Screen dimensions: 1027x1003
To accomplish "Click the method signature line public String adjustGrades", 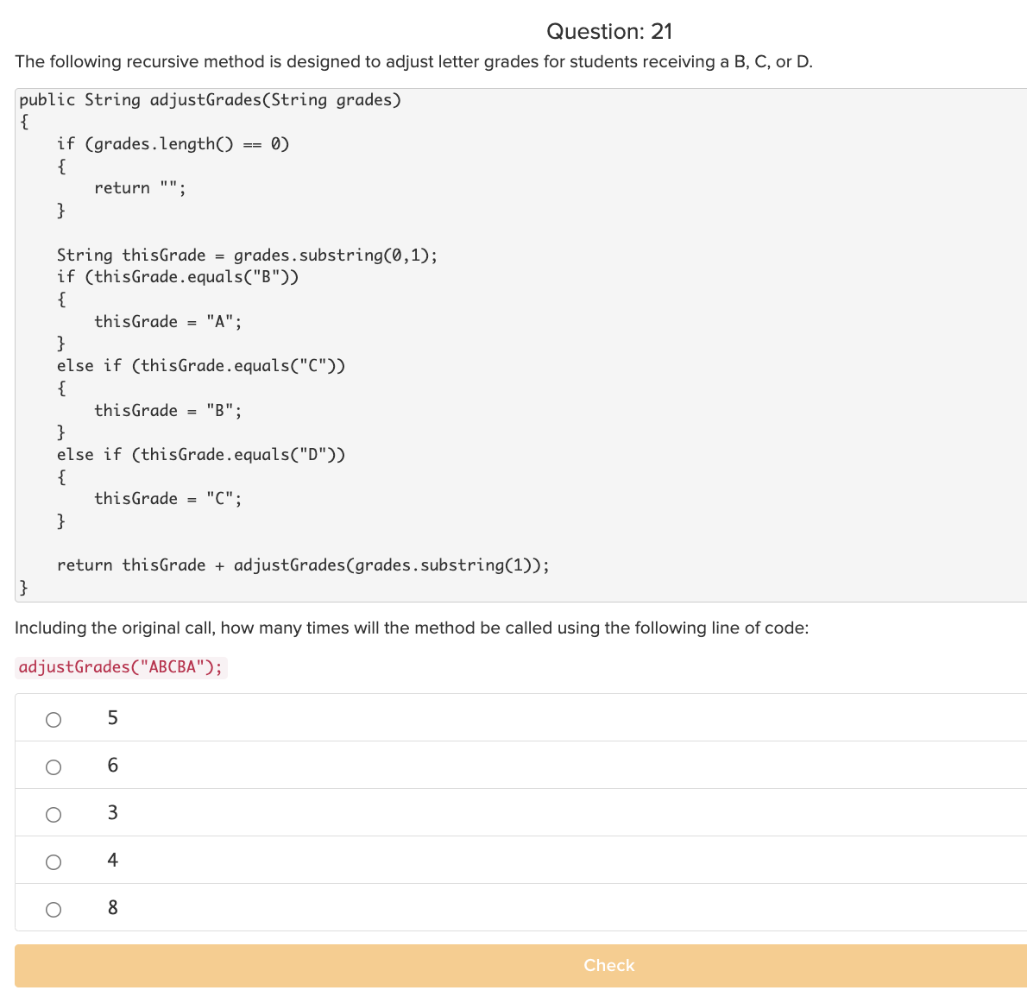I will point(209,99).
